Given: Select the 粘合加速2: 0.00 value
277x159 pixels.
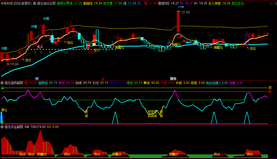Looking at the screenshot, I should coord(217,83).
